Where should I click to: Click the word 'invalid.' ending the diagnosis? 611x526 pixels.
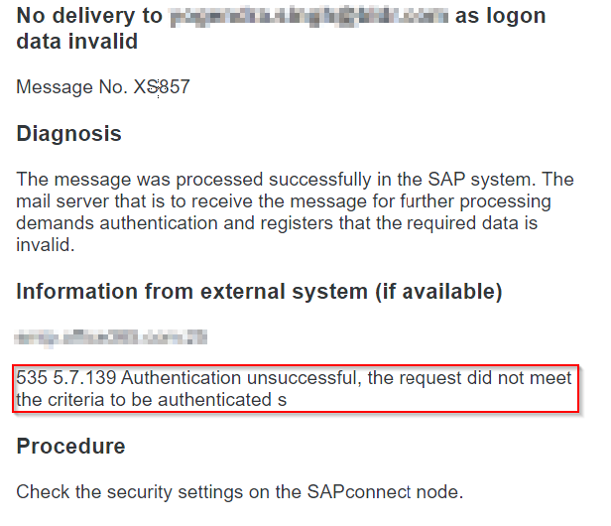[x=46, y=245]
